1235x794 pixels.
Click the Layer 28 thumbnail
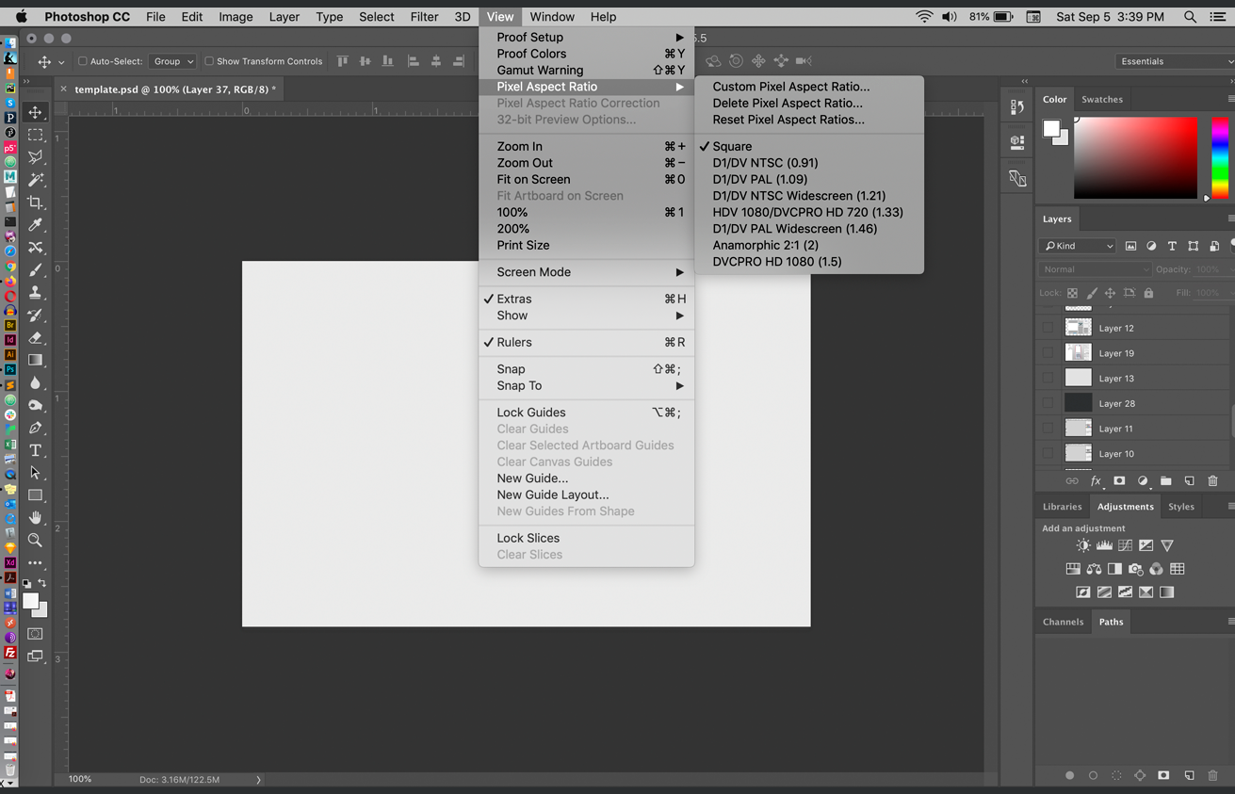[1078, 403]
